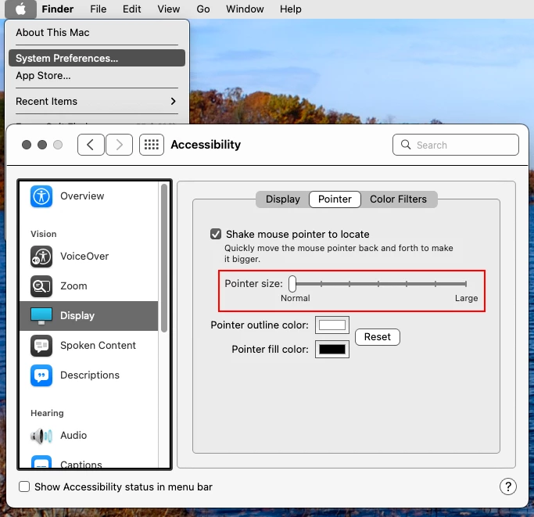Image resolution: width=534 pixels, height=517 pixels.
Task: Open the View menu
Action: click(x=169, y=9)
